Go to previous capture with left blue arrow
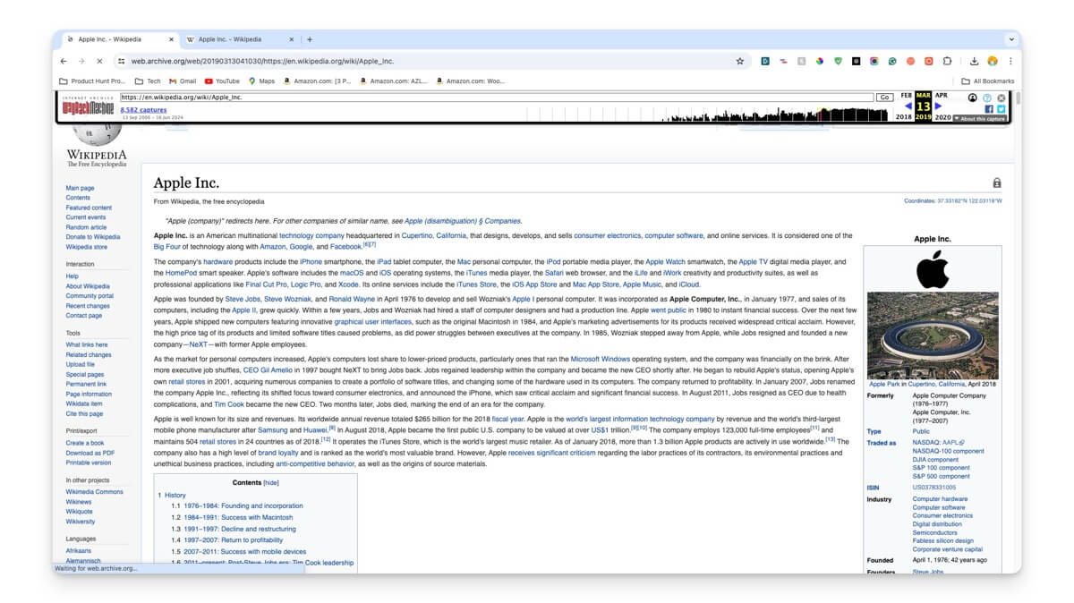This screenshot has width=1074, height=603. pyautogui.click(x=908, y=106)
